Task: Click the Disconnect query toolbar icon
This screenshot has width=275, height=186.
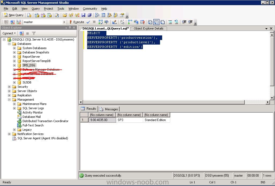Action: [12, 22]
